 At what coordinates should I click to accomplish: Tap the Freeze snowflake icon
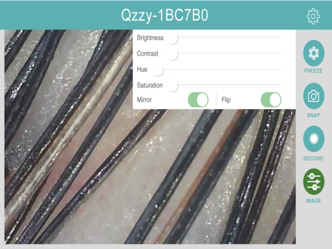313,53
